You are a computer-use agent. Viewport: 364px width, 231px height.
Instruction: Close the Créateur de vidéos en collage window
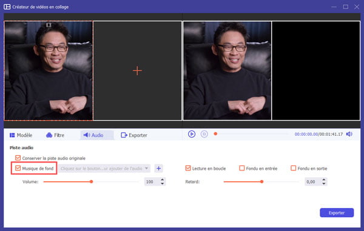[x=357, y=7]
